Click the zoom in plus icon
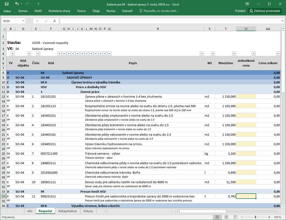The image size is (286, 220). [x=269, y=217]
